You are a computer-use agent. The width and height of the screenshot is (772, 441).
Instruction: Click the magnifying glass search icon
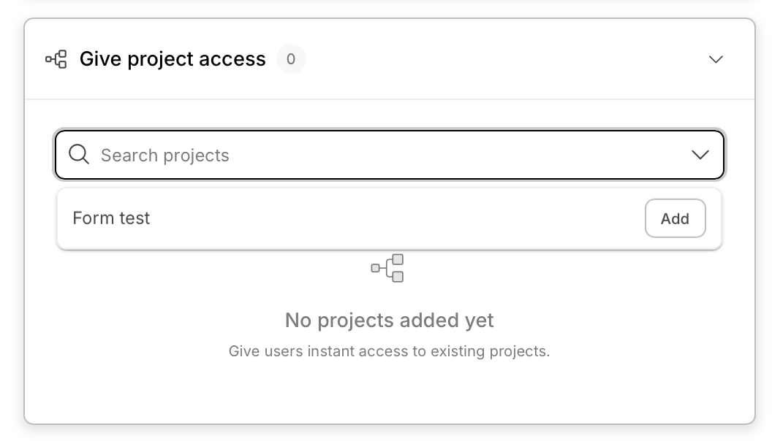[79, 155]
